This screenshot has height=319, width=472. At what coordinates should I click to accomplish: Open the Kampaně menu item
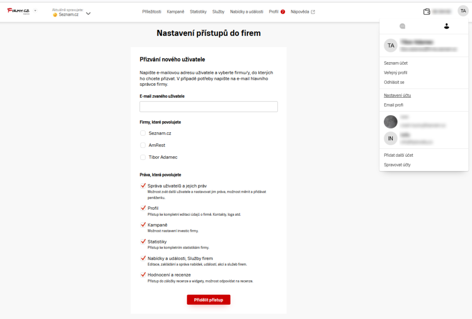tap(176, 12)
